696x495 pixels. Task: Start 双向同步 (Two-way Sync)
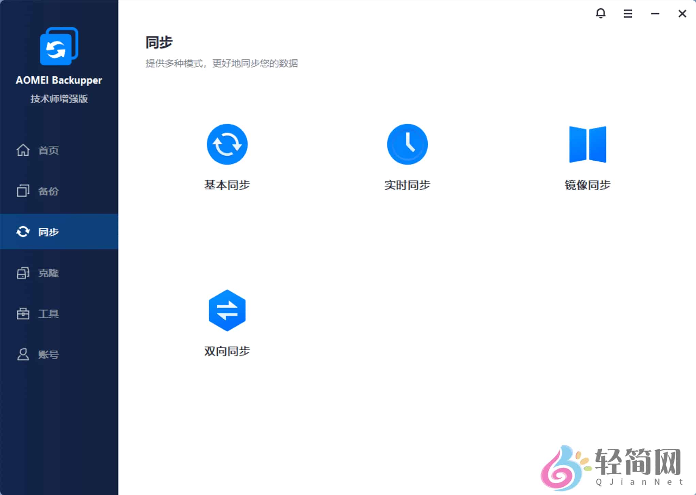[227, 310]
